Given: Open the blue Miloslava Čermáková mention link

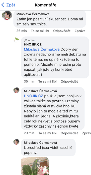Looking at the screenshot, I should click(x=42, y=49).
